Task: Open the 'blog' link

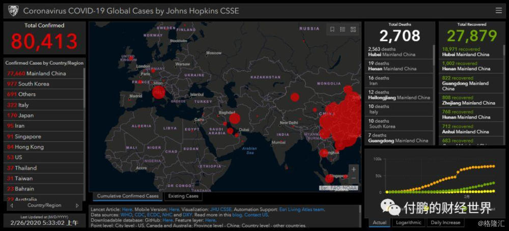Action: click(x=237, y=215)
